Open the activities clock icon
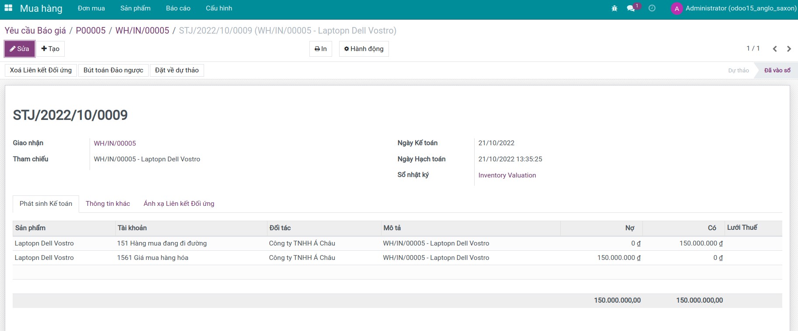Image resolution: width=798 pixels, height=331 pixels. (652, 8)
